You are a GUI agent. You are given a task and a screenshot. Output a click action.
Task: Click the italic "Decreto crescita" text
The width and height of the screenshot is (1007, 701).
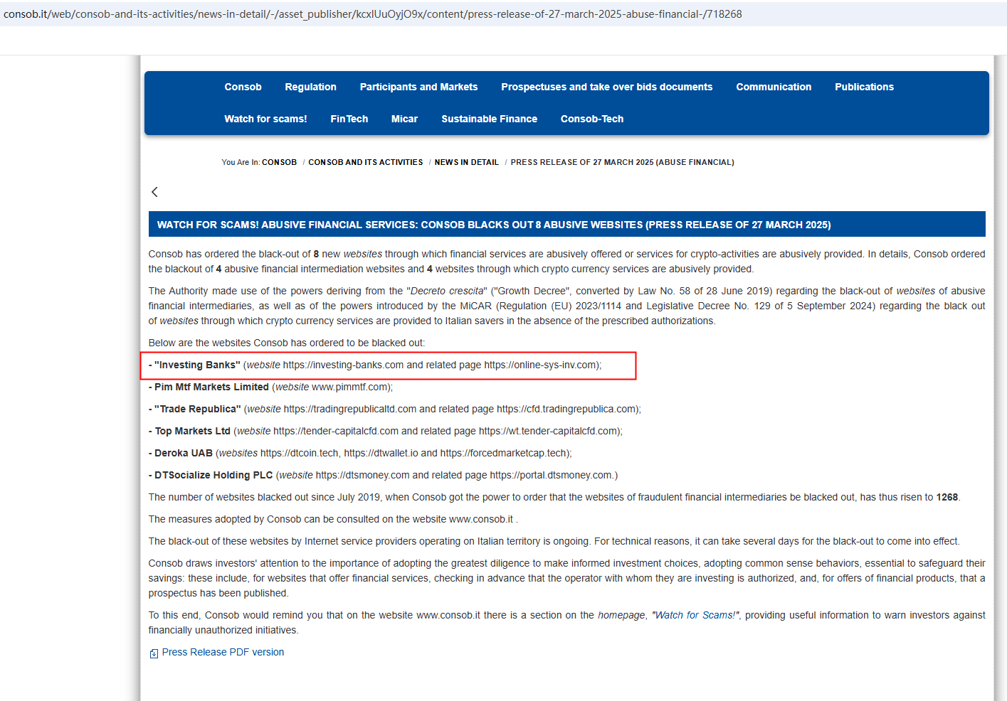point(448,291)
